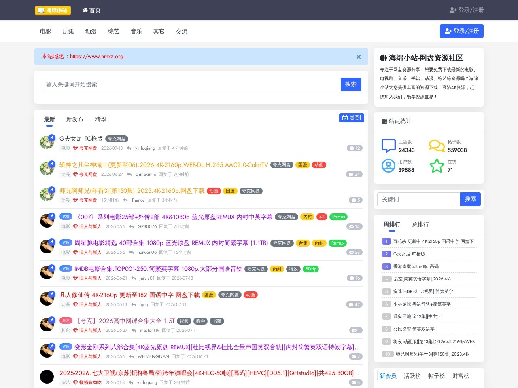Click the 电影 category label on G夫女足 row

coord(66,148)
